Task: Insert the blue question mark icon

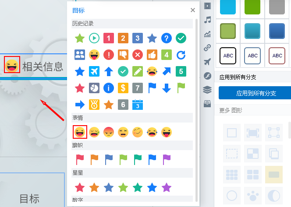Action: click(x=166, y=39)
